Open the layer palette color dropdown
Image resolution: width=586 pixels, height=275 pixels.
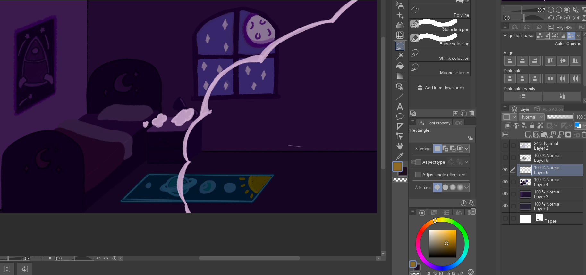coord(509,117)
